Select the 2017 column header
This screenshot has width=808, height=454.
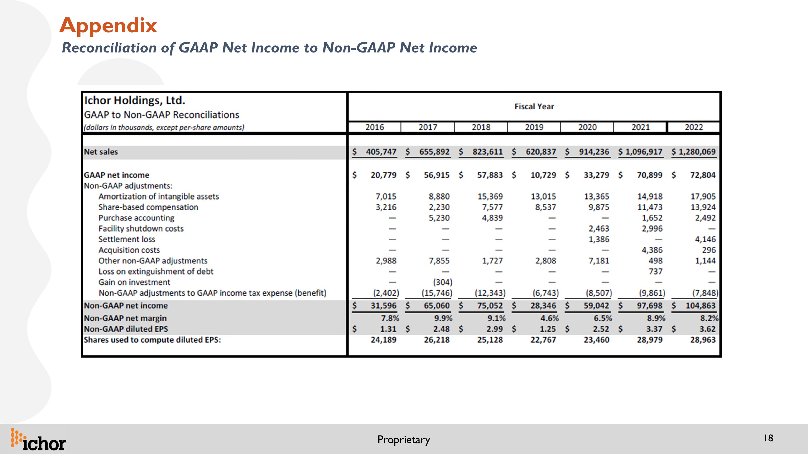pyautogui.click(x=428, y=127)
